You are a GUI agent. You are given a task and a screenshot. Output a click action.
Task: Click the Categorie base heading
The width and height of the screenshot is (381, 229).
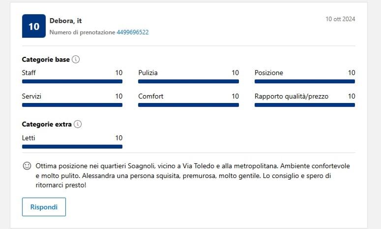tap(46, 59)
